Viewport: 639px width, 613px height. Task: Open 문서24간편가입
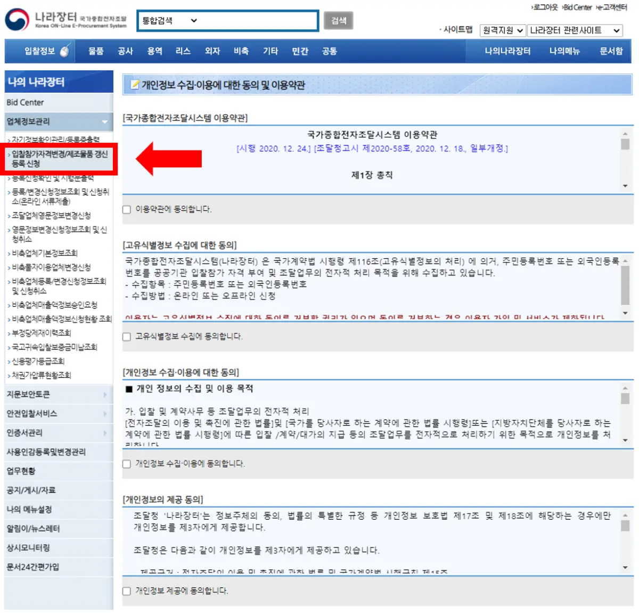tap(59, 567)
